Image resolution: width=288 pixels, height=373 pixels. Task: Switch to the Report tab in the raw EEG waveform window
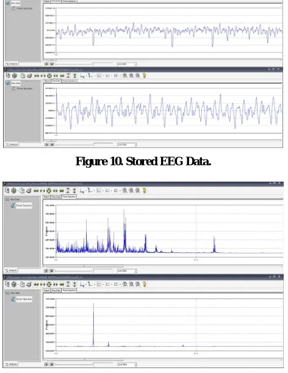coord(47,81)
